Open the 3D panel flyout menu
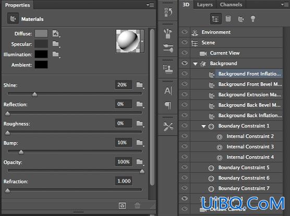Viewport: 290px width, 216px height. [x=285, y=5]
